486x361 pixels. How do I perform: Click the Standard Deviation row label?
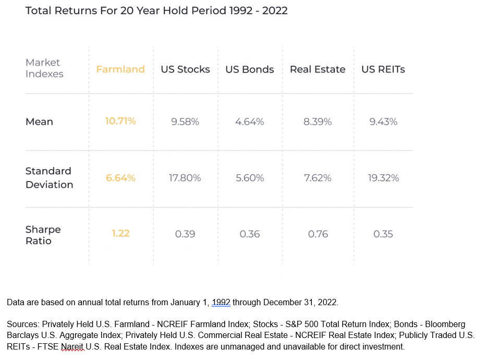49,178
